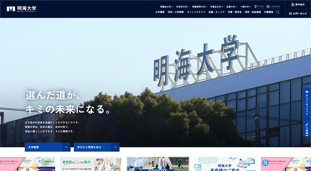This screenshot has height=171, width=311.
Task: Open the 研究・地域連携 menu
Action: coord(253,12)
